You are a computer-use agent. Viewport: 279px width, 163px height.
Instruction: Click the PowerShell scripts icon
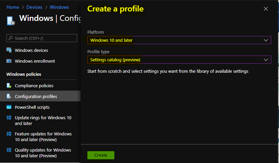pyautogui.click(x=9, y=107)
